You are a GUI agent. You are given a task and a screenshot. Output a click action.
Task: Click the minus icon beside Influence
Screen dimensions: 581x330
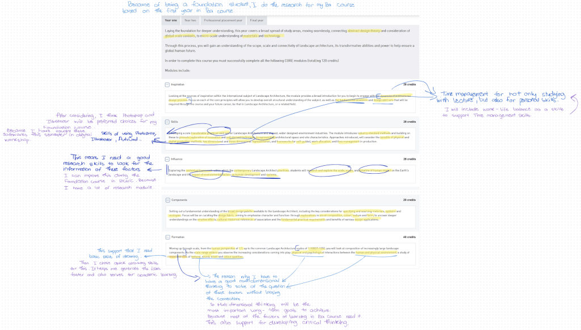pyautogui.click(x=167, y=159)
